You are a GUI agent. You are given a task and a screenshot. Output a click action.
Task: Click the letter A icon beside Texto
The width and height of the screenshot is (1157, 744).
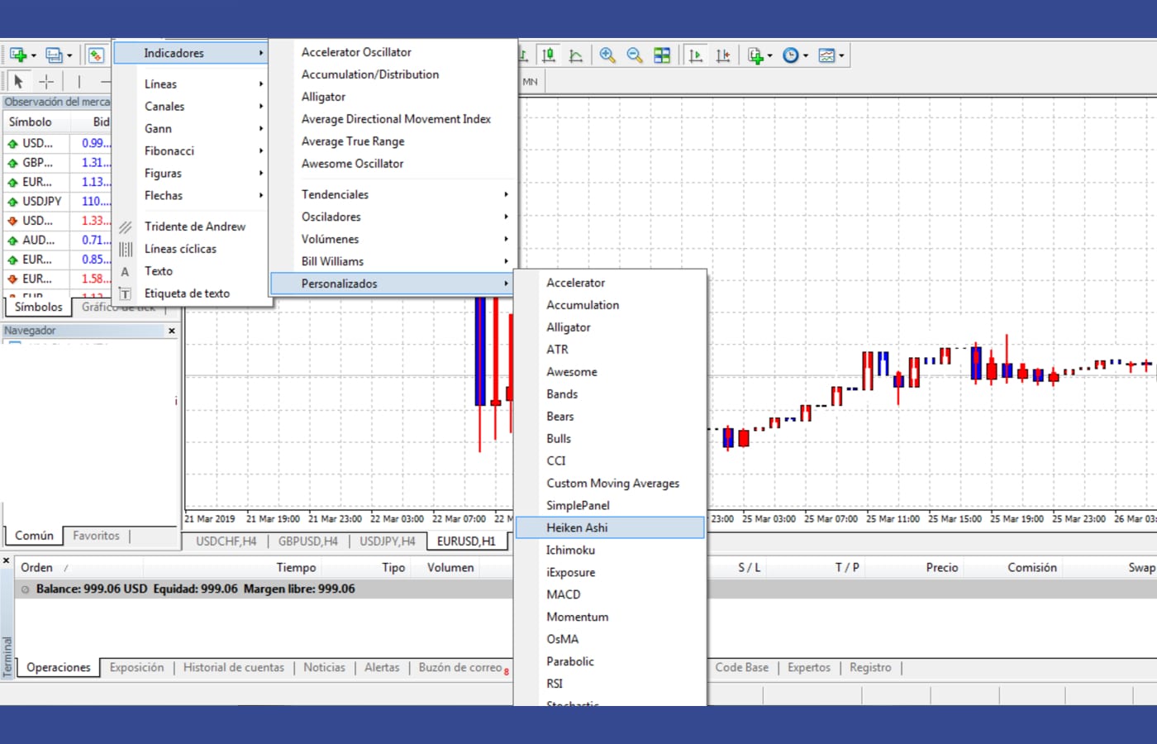(x=126, y=271)
